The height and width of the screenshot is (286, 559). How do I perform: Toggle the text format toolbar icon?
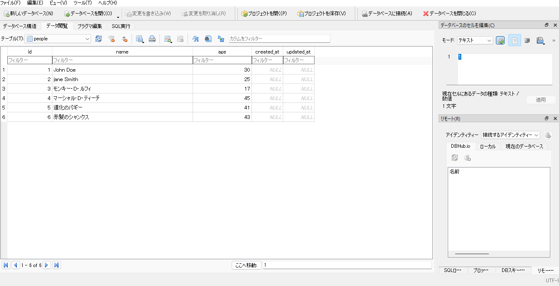pos(195,39)
